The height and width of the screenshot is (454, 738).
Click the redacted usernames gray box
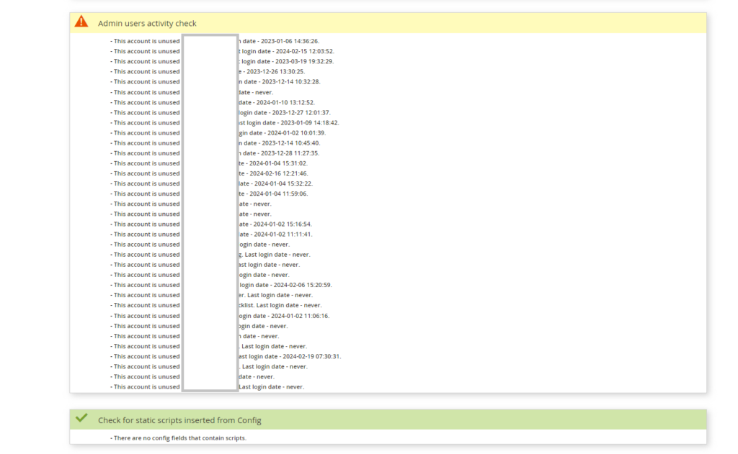(210, 213)
